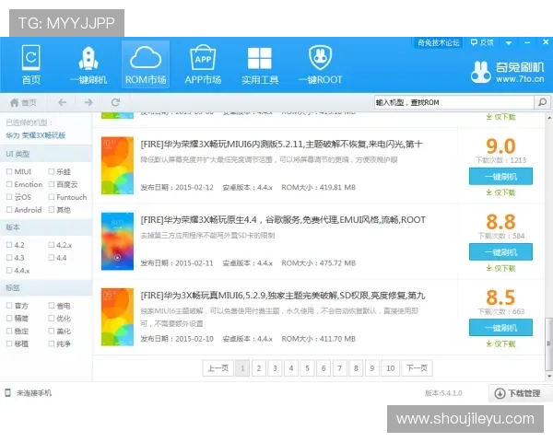Screen dimensions: 553x442
Task: Check the Emotion checkbox
Action: (x=9, y=184)
